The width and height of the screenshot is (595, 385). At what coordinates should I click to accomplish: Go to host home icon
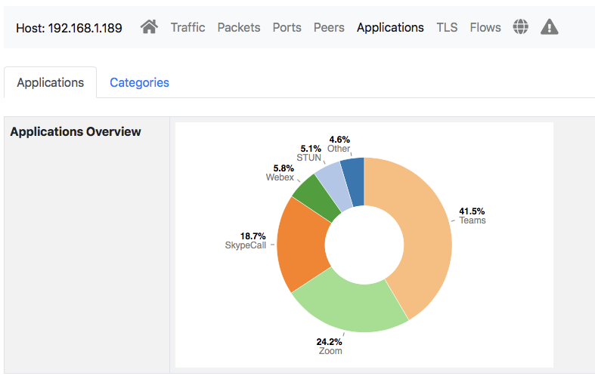click(x=149, y=27)
